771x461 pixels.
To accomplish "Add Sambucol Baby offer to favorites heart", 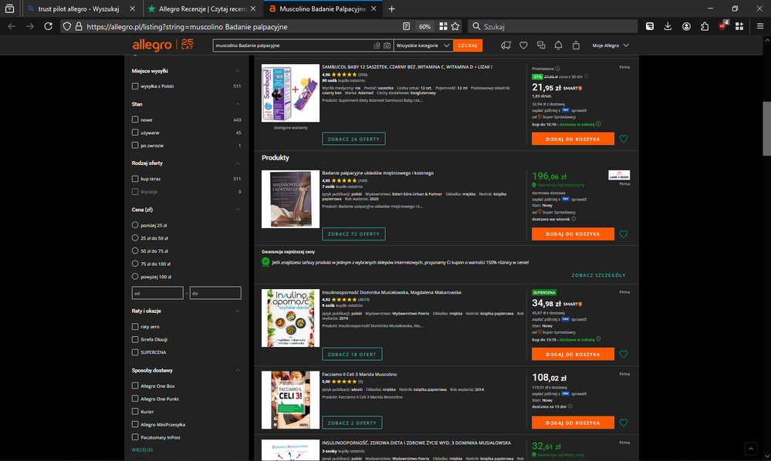I will coord(624,139).
